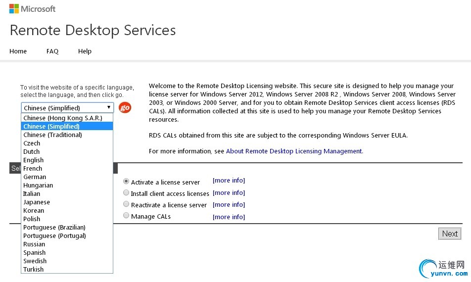
Task: Select Chinese (Traditional) language option
Action: tap(52, 135)
